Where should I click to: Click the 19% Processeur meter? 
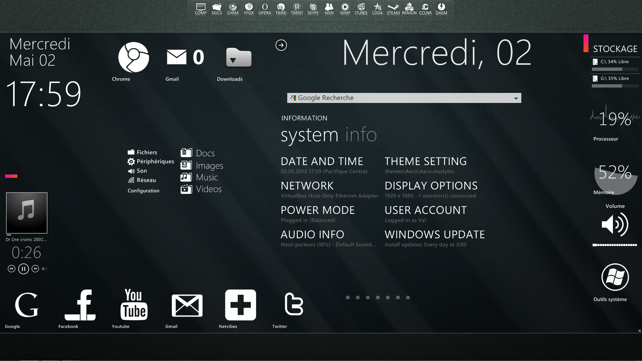(x=615, y=119)
